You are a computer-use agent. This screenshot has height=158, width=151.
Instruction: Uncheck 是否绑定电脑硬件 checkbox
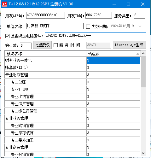coord(7,36)
